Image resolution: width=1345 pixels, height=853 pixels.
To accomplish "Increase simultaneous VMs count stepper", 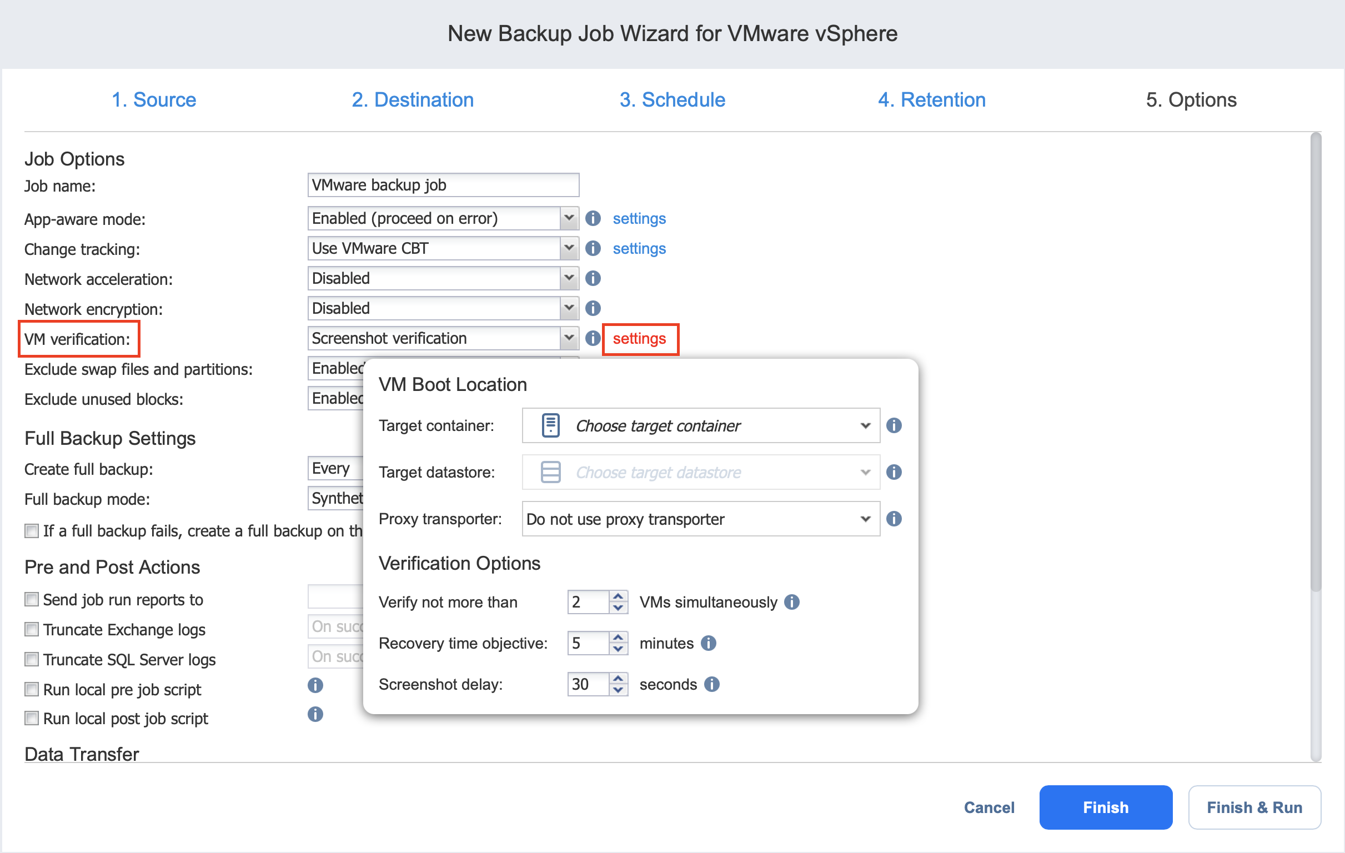I will click(x=618, y=596).
